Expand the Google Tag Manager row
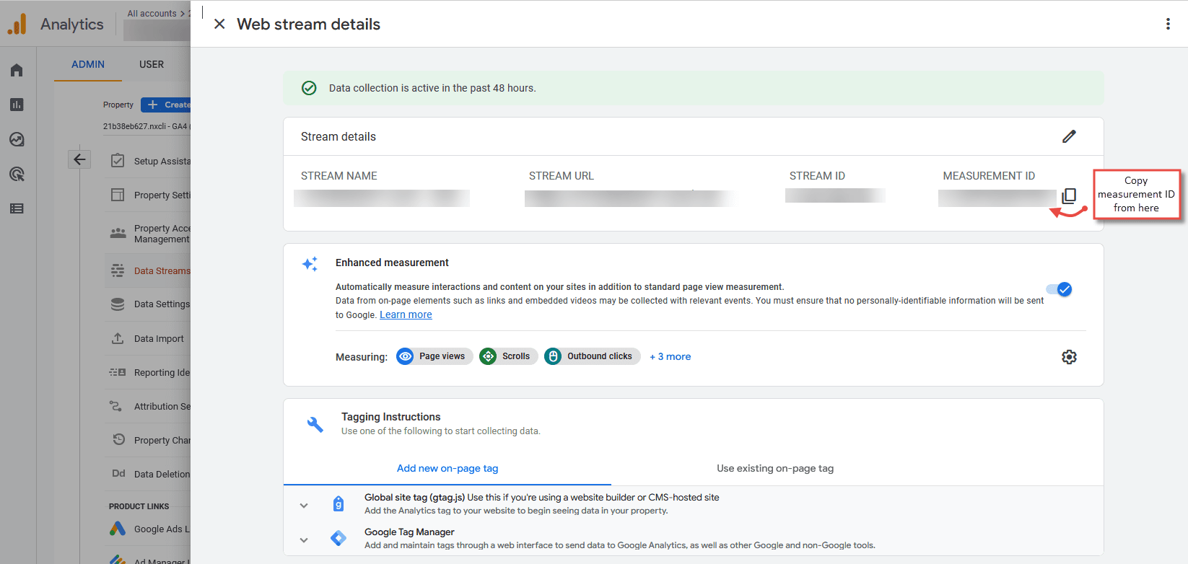 (304, 539)
